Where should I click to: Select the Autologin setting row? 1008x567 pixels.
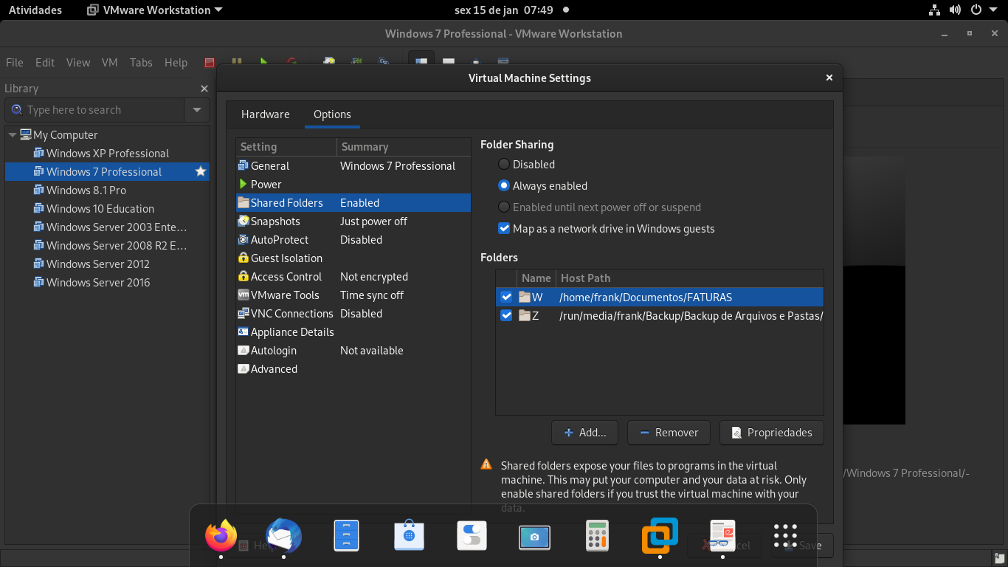pos(353,351)
